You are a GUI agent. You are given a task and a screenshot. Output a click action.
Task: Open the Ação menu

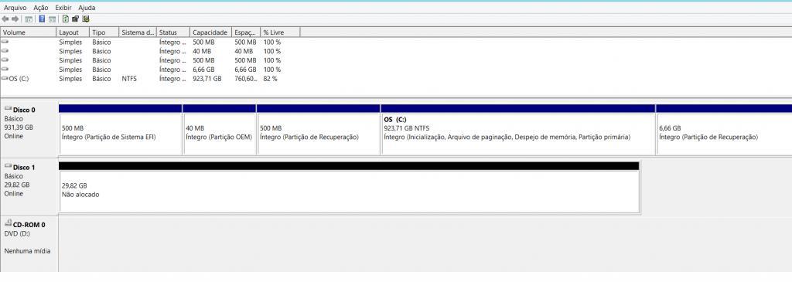41,8
